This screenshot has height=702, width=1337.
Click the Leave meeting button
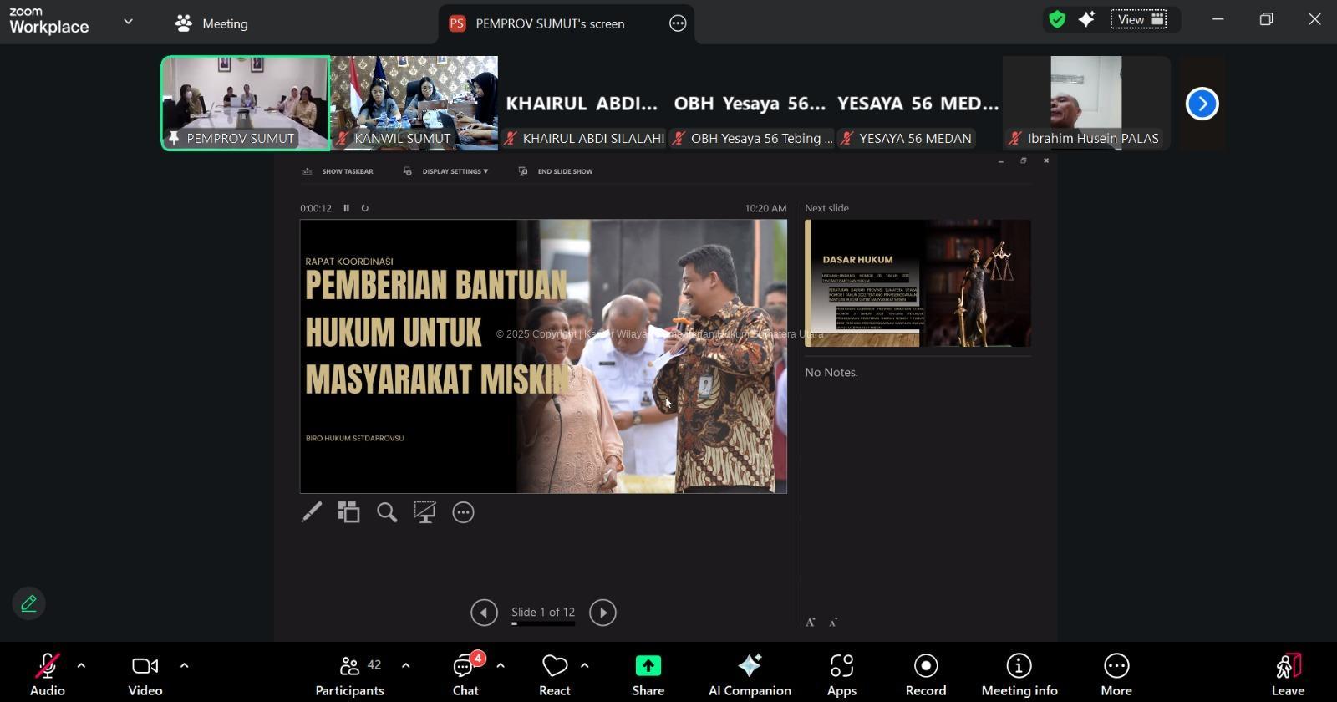(x=1288, y=675)
